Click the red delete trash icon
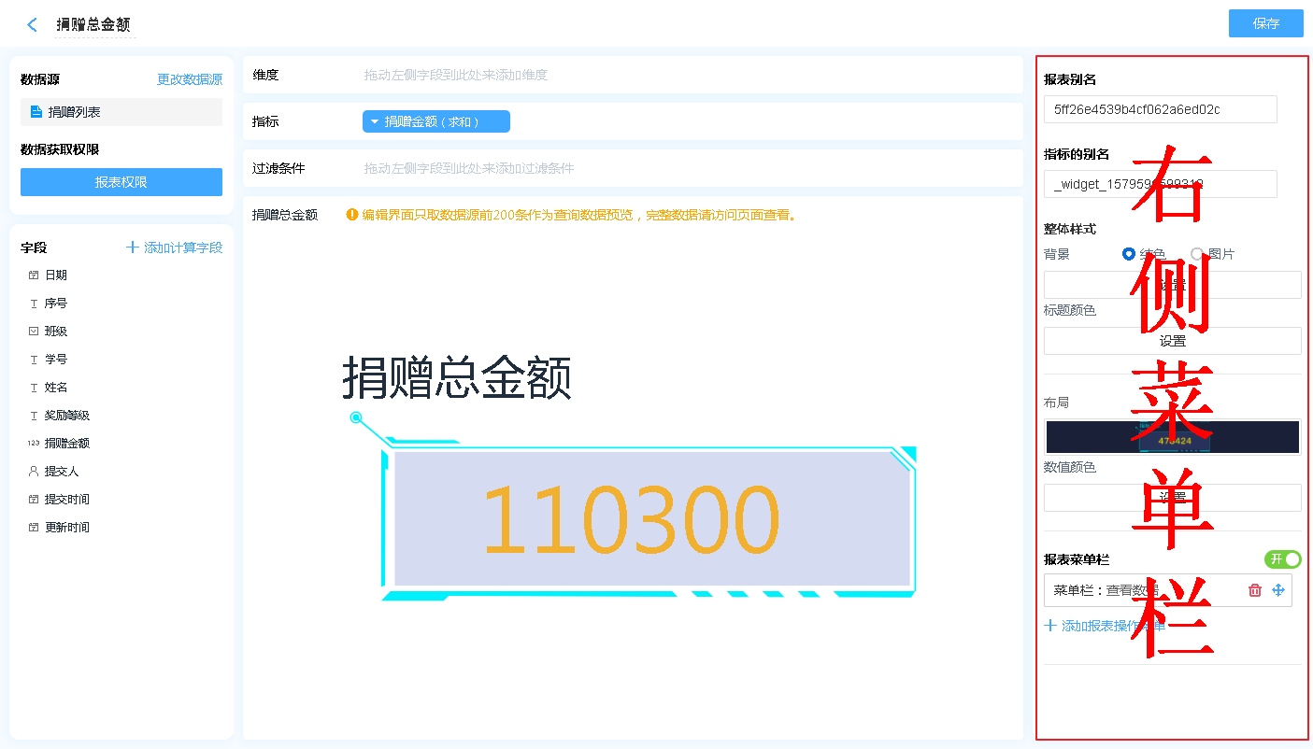 pos(1255,590)
